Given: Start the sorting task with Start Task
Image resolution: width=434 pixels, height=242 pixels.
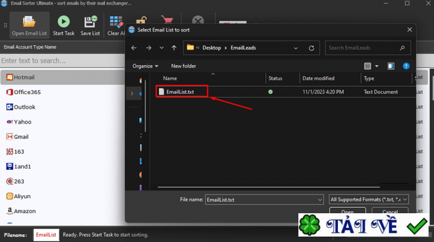Looking at the screenshot, I should 63,26.
